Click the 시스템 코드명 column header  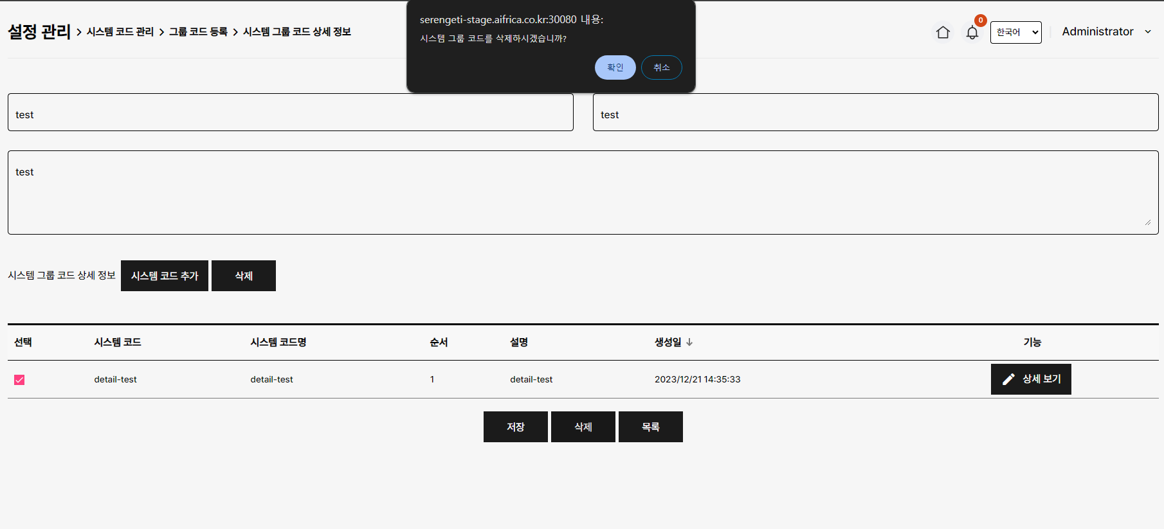(278, 343)
